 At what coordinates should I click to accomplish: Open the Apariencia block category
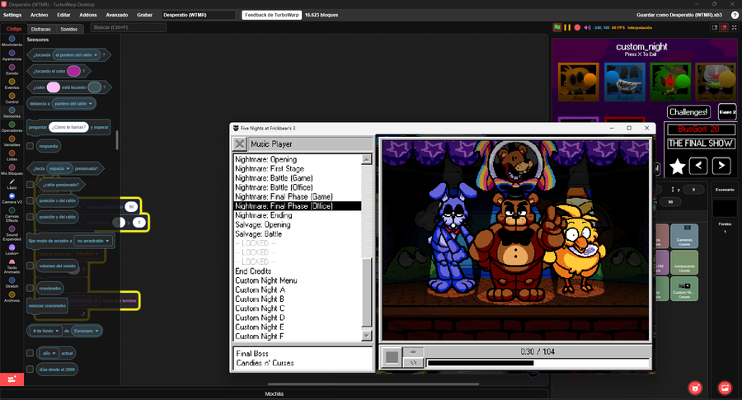[x=12, y=55]
